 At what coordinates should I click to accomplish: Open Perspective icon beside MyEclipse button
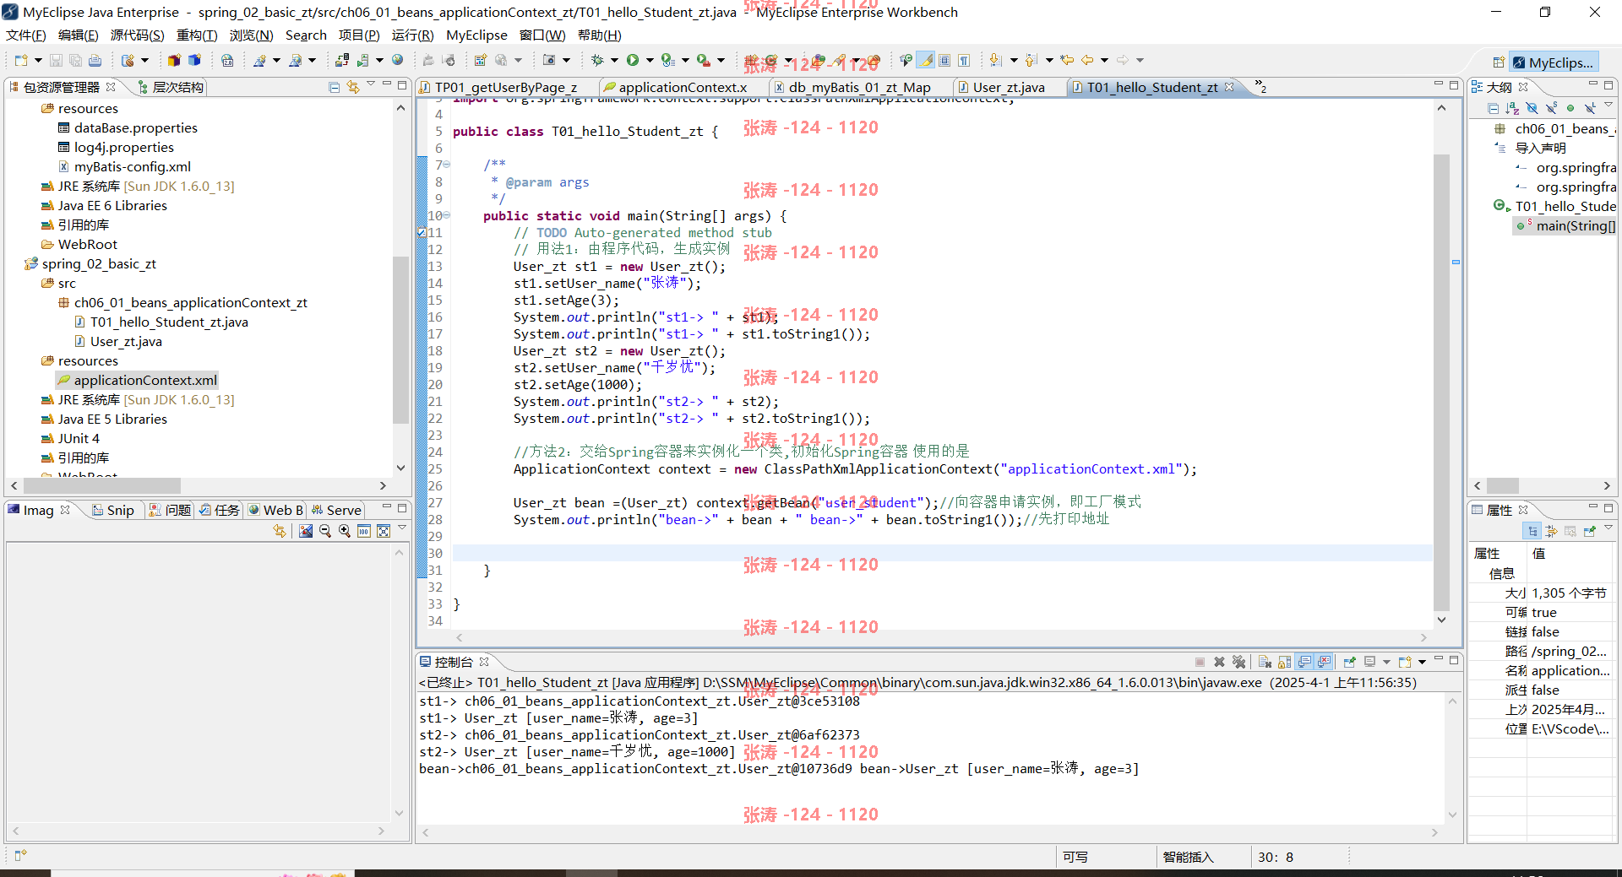pyautogui.click(x=1498, y=62)
